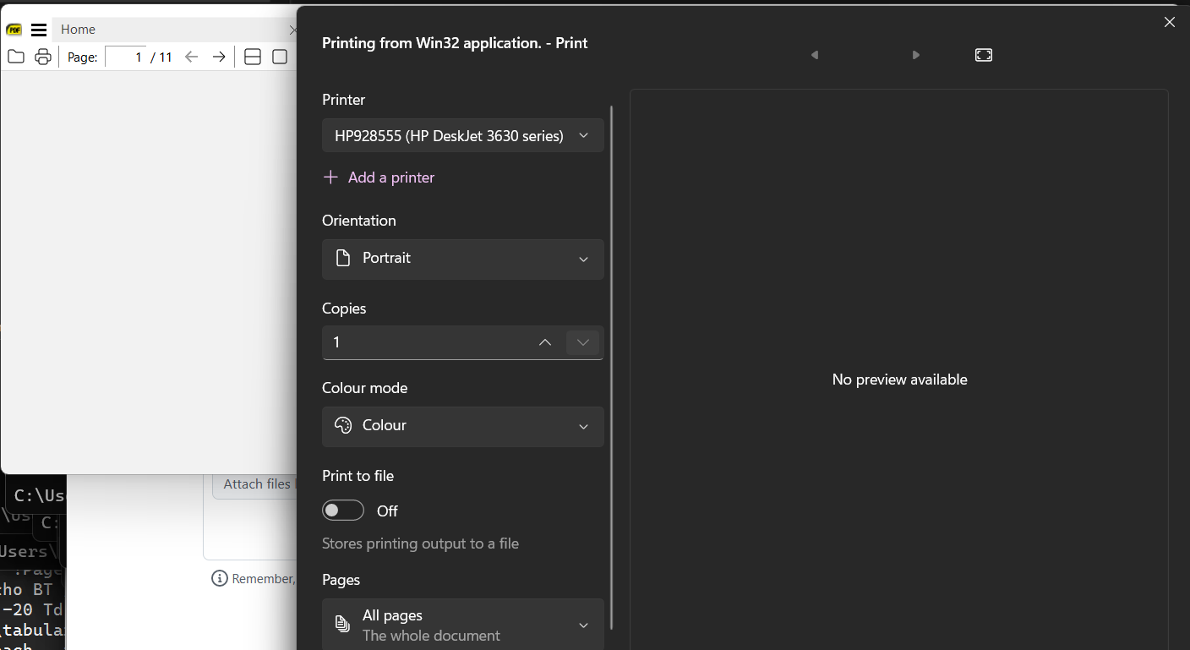Screen dimensions: 1190x650
Task: Open the Pages dropdown showing All pages
Action: click(462, 624)
